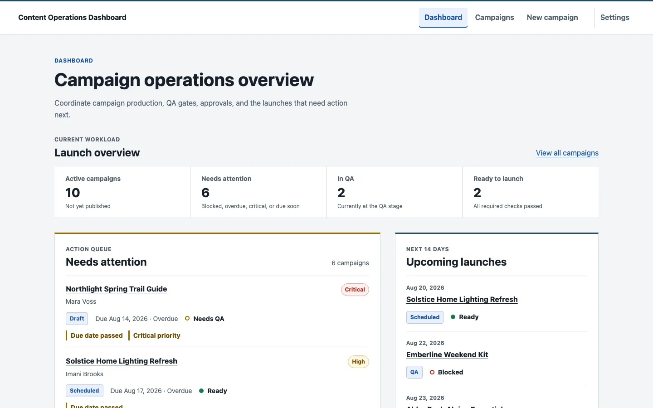Click the Draft stage badge
Screen dimensions: 653x408
click(x=77, y=319)
